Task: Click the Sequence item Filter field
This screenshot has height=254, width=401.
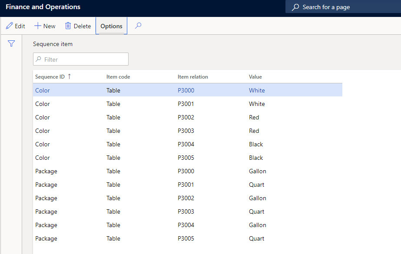Action: [x=80, y=59]
